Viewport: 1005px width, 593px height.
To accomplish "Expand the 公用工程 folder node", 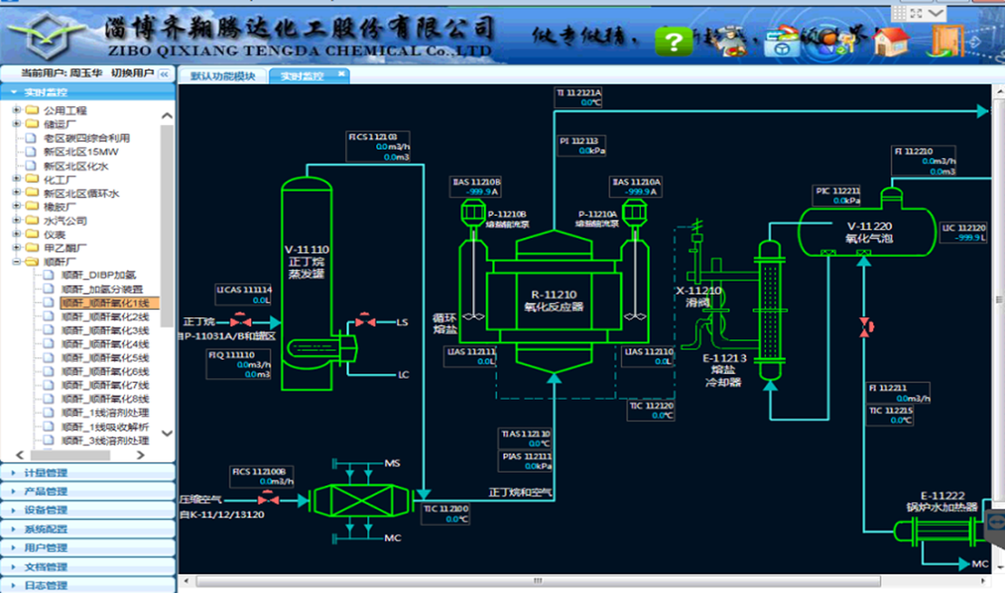I will pos(17,111).
